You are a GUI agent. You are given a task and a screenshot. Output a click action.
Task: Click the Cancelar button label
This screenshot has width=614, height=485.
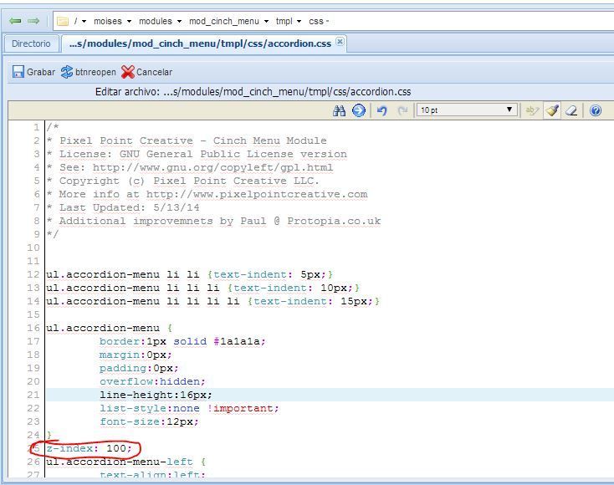(x=154, y=72)
